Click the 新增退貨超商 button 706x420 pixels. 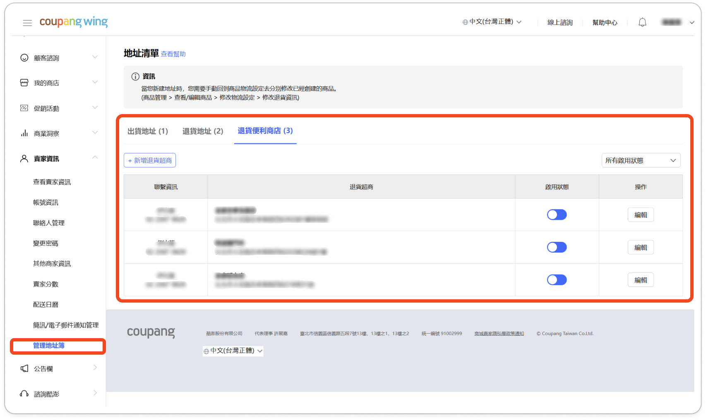tap(150, 160)
